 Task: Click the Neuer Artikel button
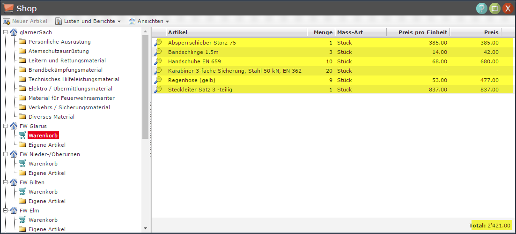[25, 21]
